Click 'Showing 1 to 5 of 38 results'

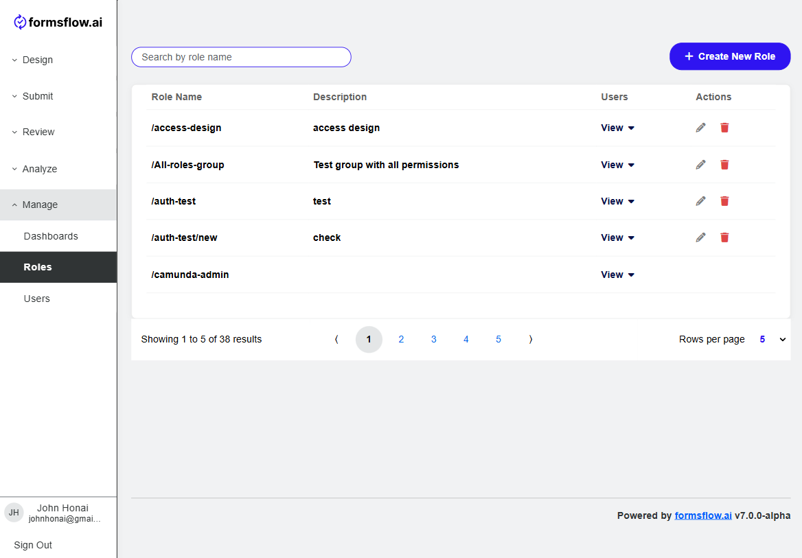tap(201, 339)
